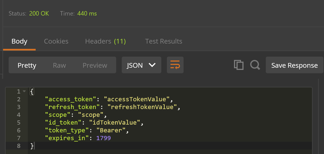Screen dimensions: 324x154
Task: Switch to the Body tab
Action: click(x=19, y=41)
